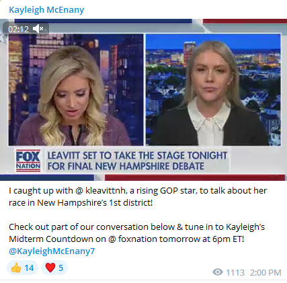Click the red heart emoji reaction

coord(50,268)
